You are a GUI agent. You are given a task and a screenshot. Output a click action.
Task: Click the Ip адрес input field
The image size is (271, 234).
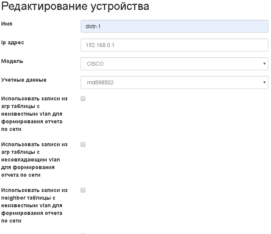click(x=174, y=45)
